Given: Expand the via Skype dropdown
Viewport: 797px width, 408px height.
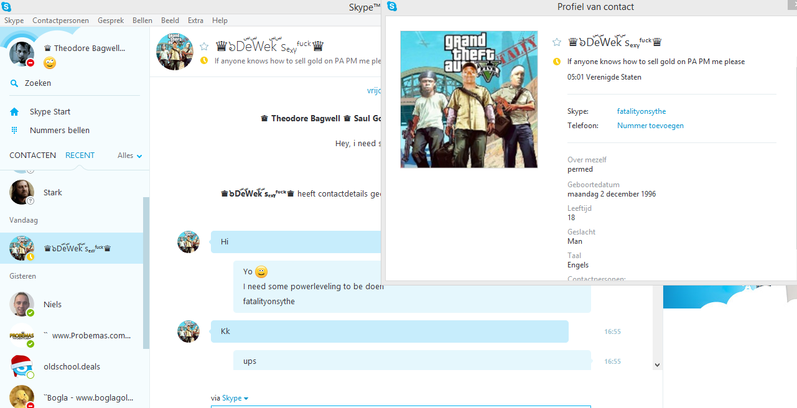Looking at the screenshot, I should coord(235,399).
